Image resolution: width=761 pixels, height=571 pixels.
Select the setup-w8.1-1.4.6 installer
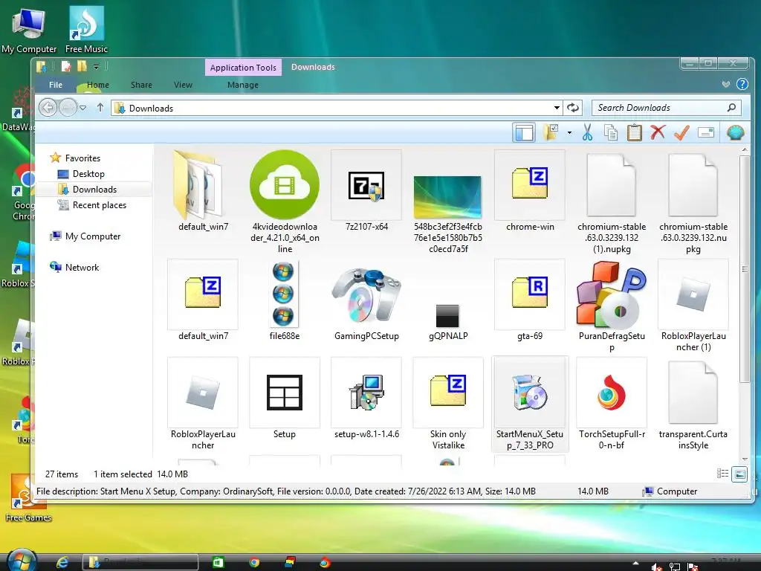(366, 399)
